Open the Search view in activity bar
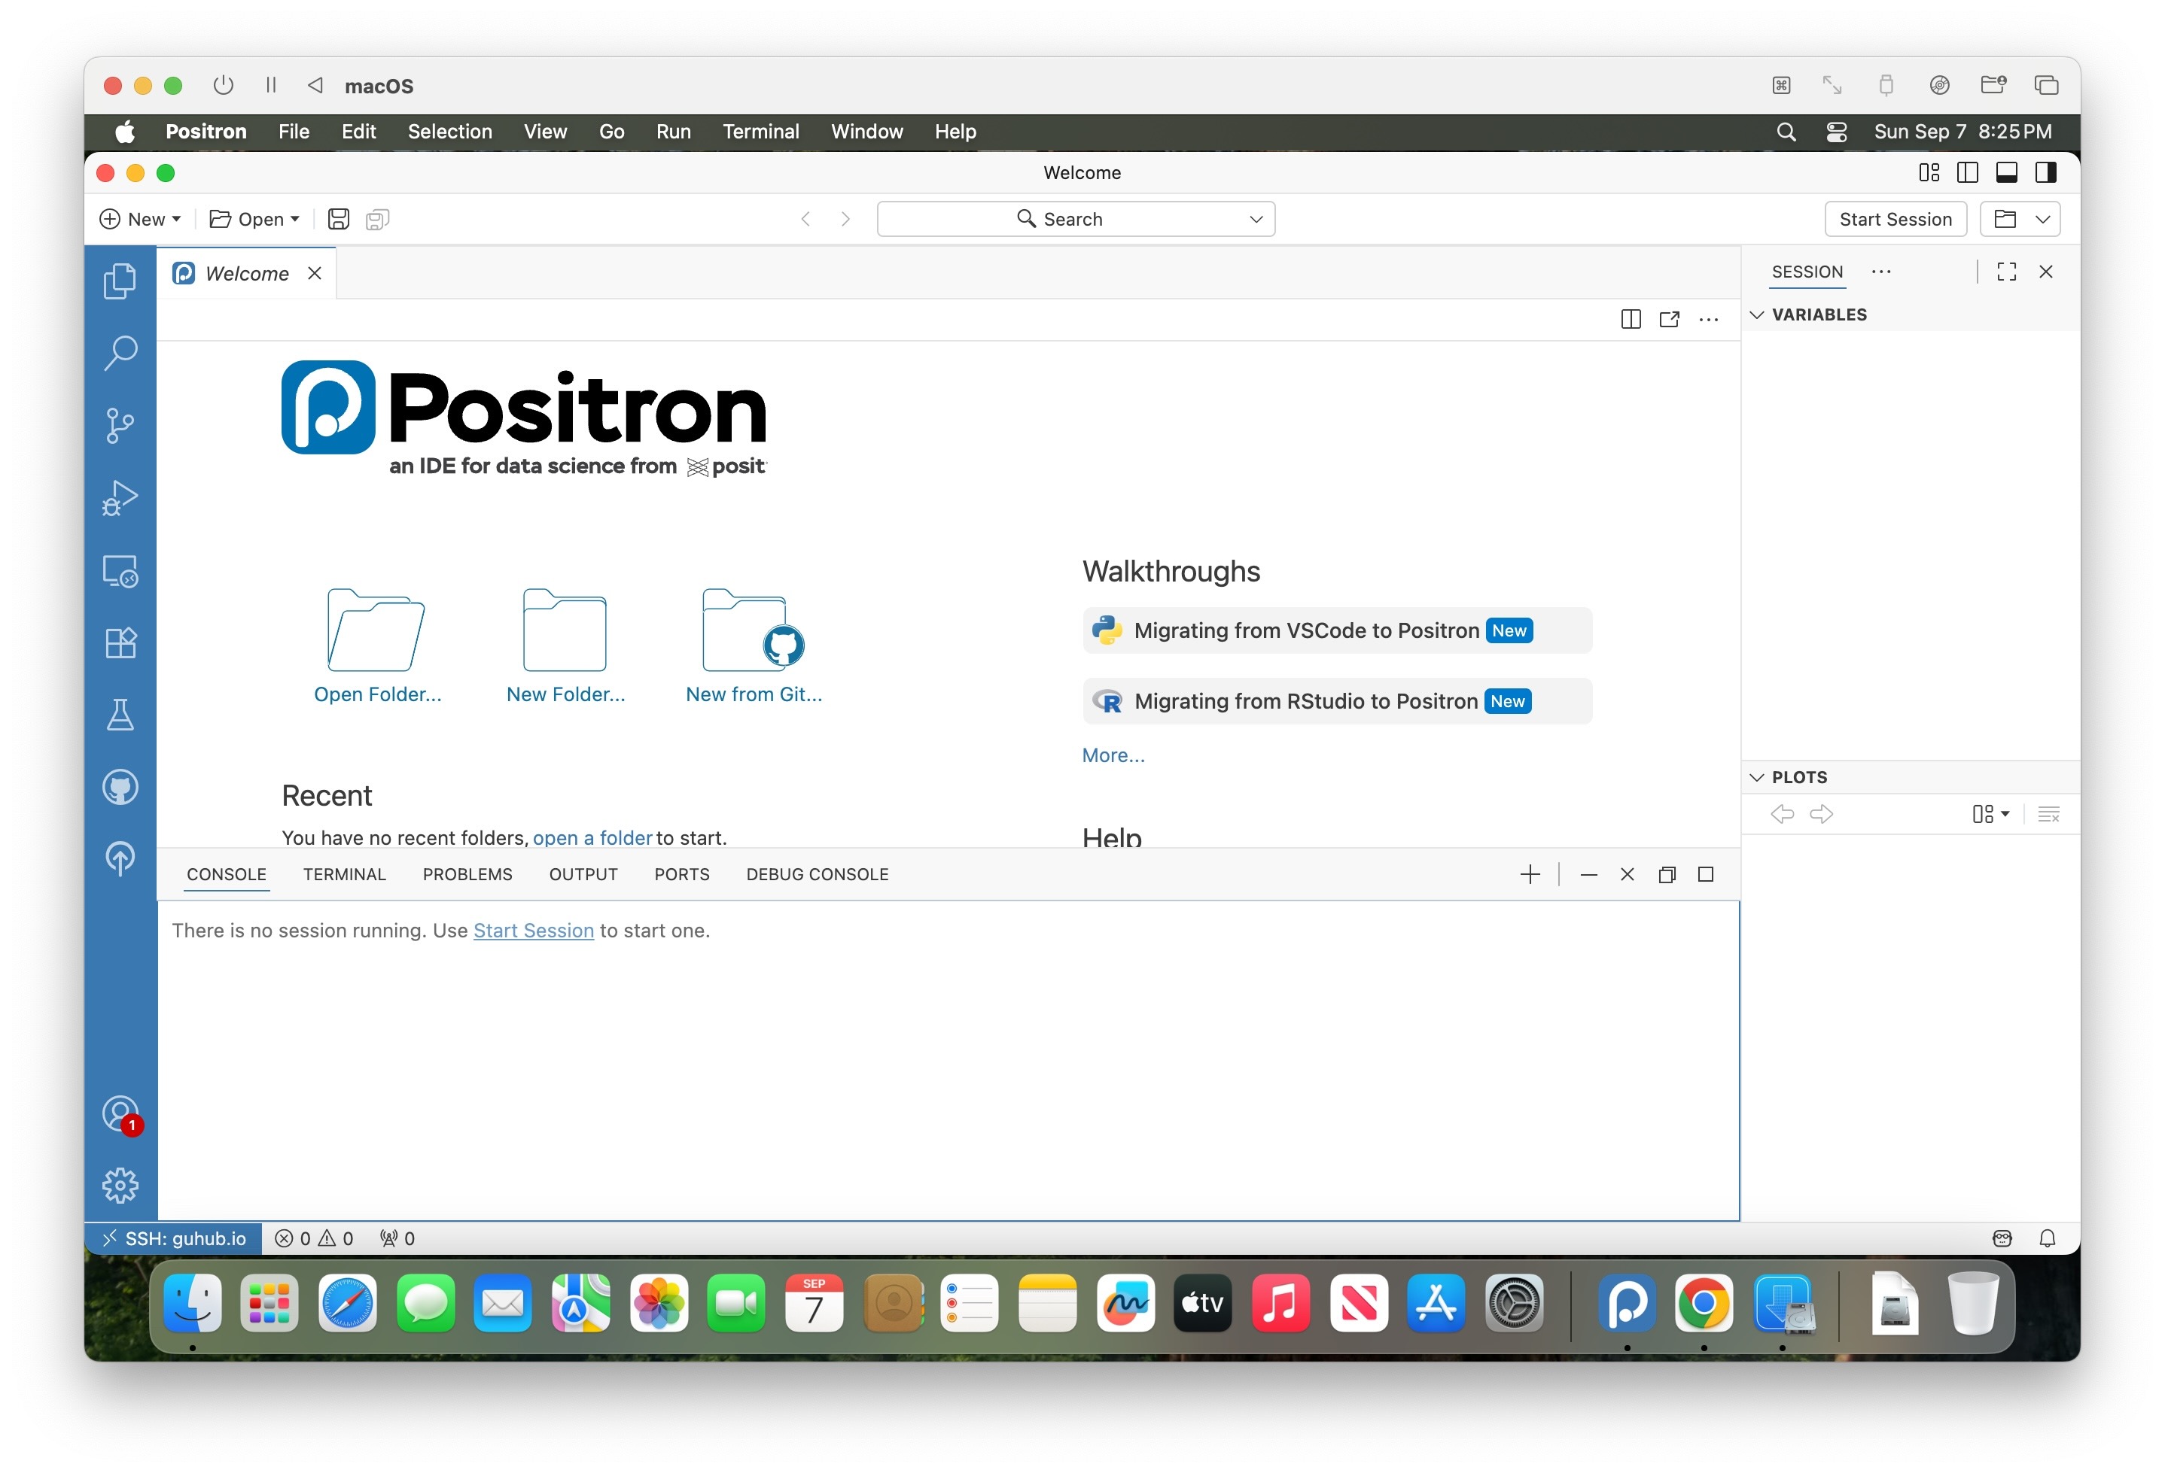This screenshot has width=2165, height=1473. coord(120,353)
